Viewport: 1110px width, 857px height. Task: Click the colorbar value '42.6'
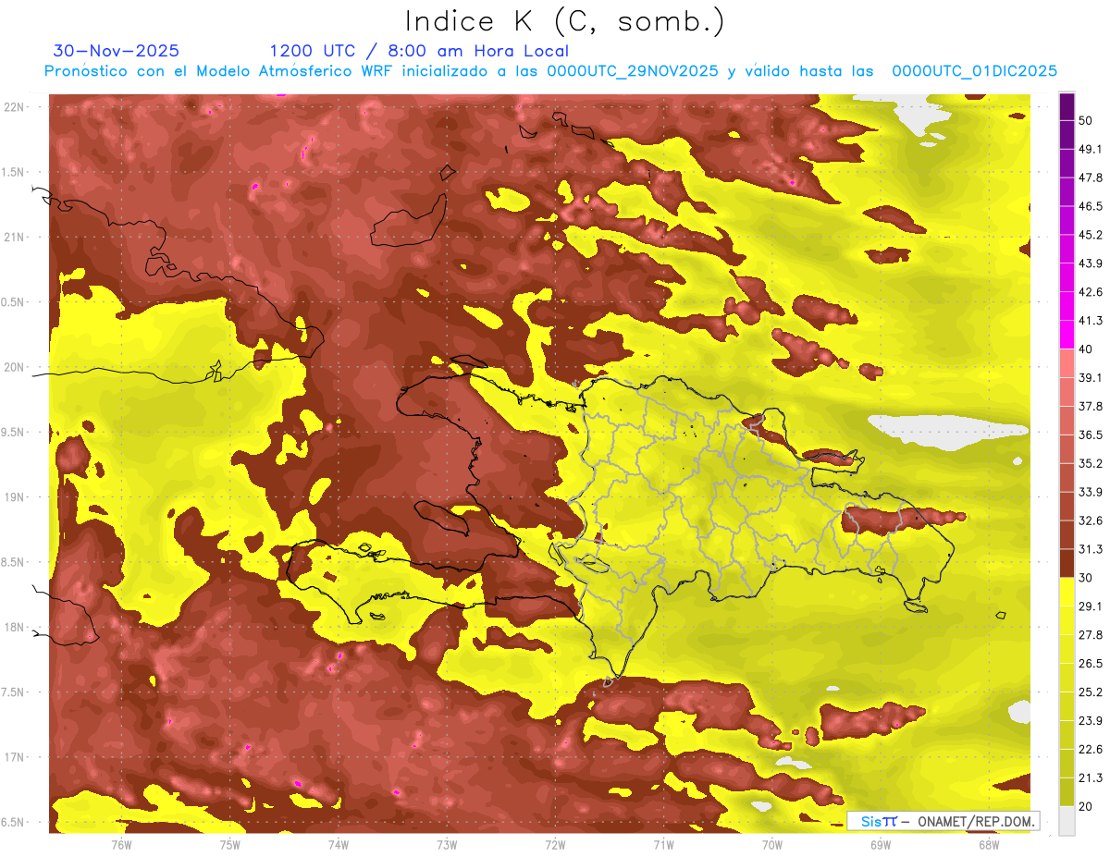click(x=1091, y=292)
